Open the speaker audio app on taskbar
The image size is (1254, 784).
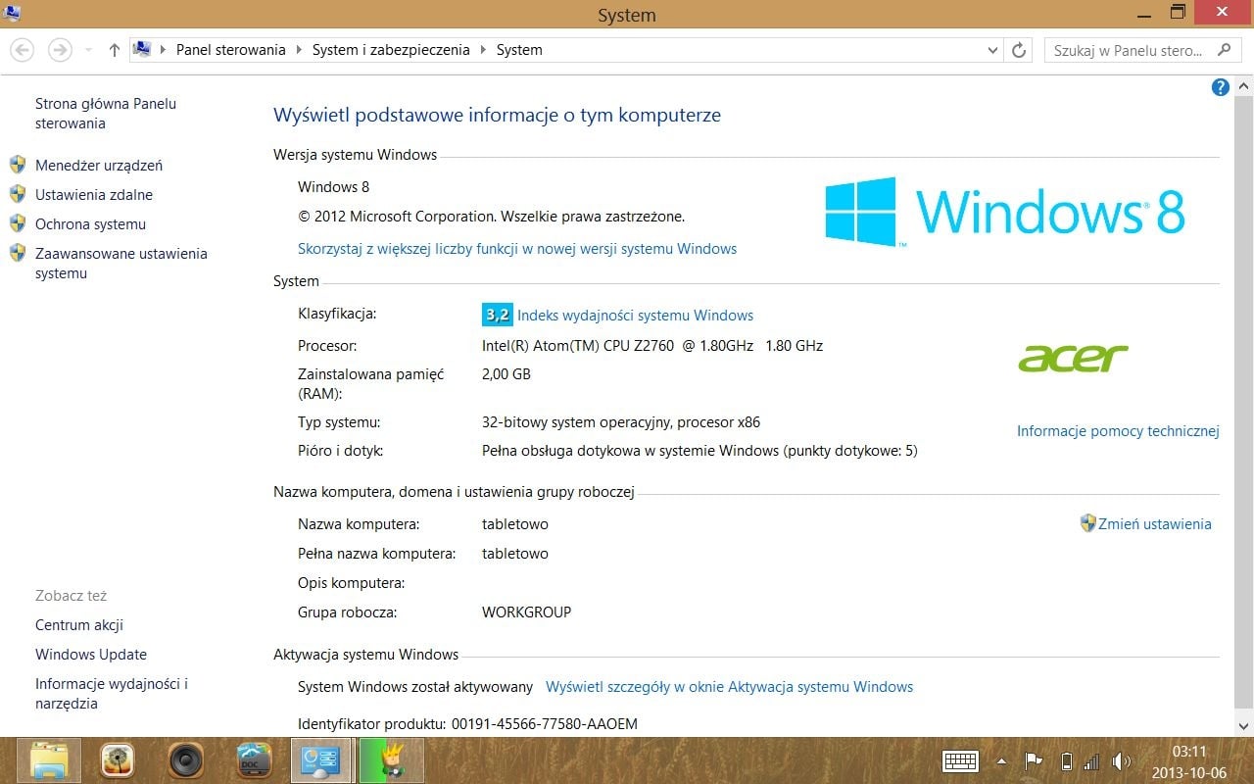click(186, 760)
